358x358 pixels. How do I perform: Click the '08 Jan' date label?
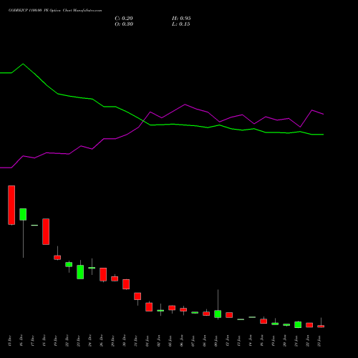[x=205, y=341]
